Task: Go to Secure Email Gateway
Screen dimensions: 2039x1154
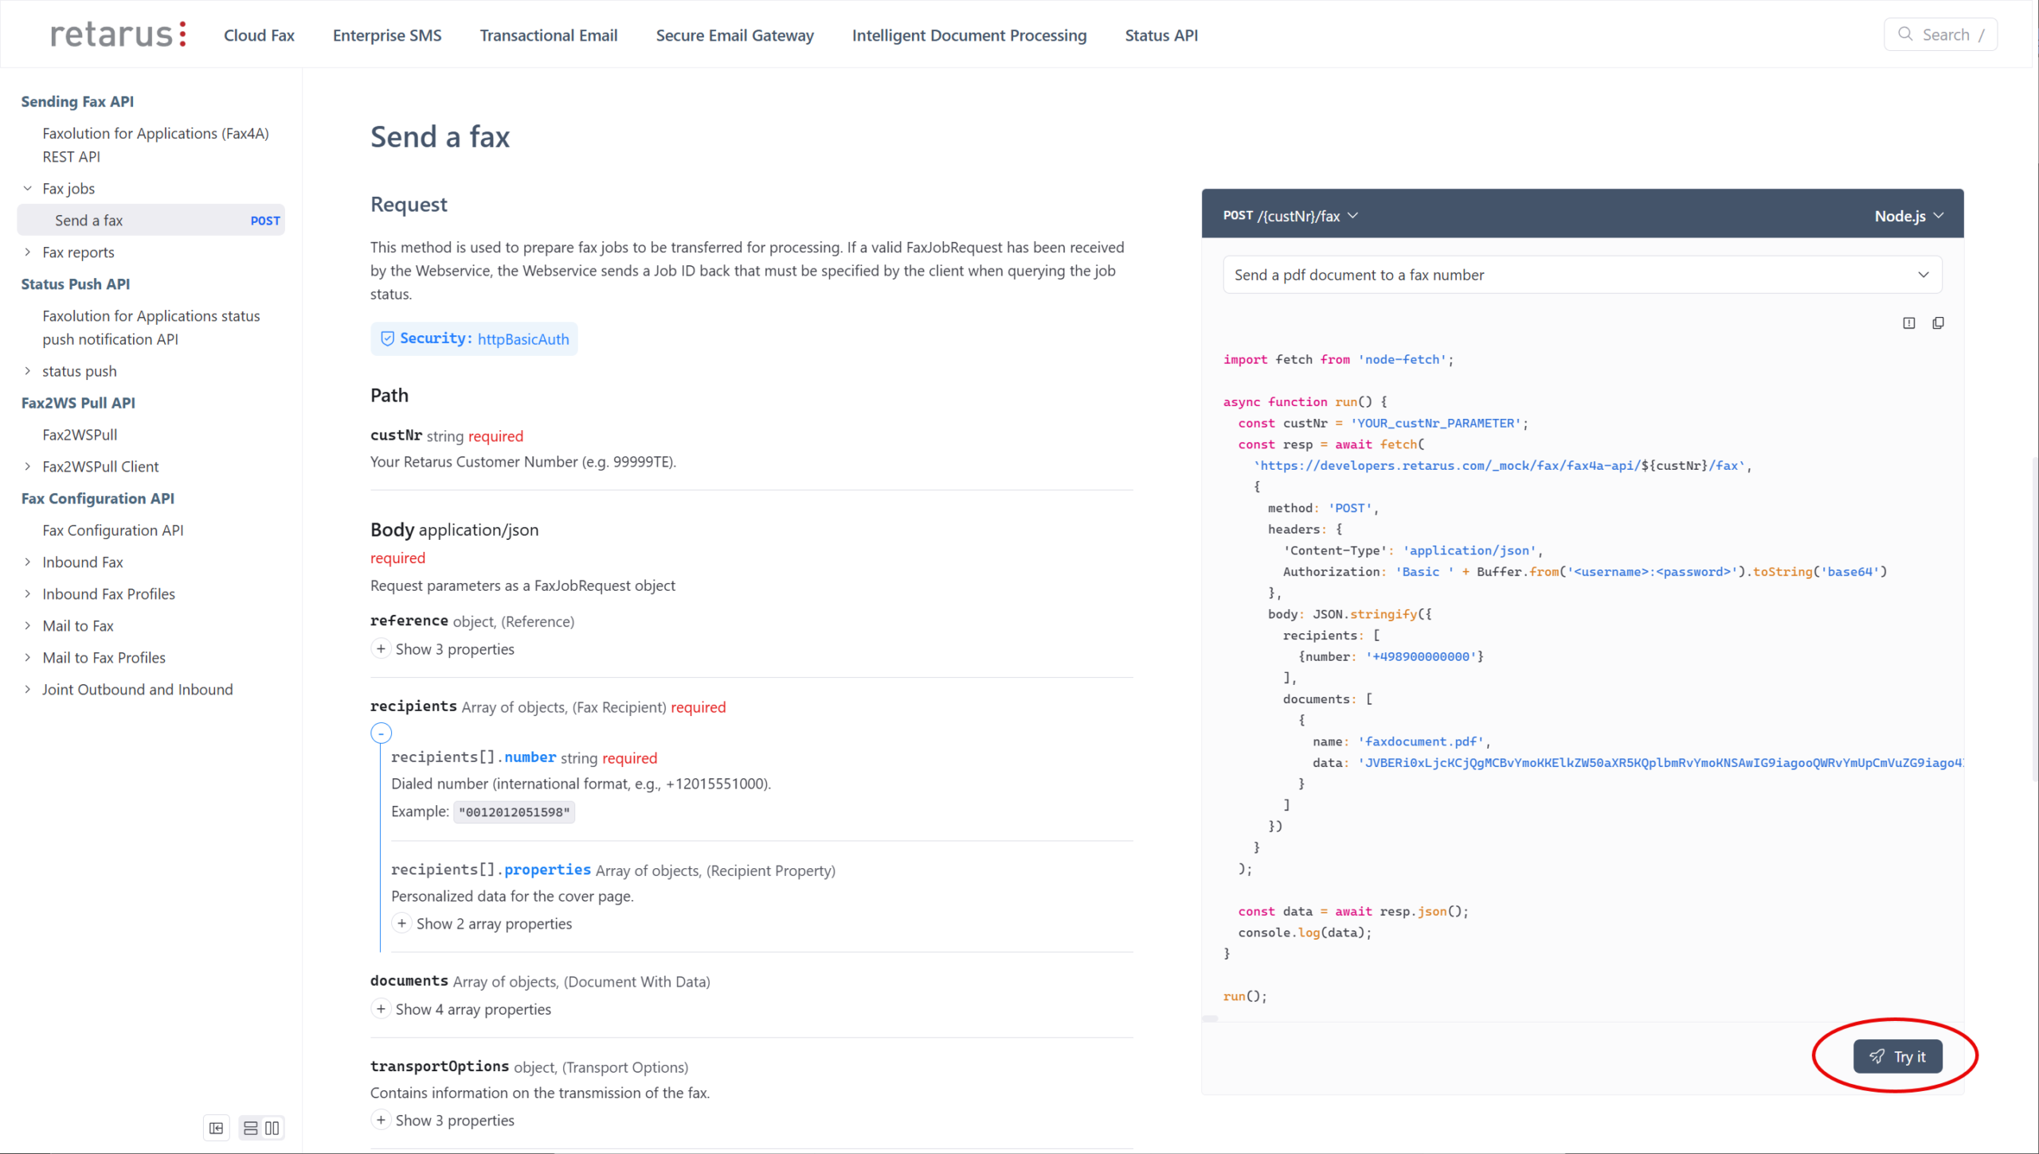Action: [x=734, y=35]
